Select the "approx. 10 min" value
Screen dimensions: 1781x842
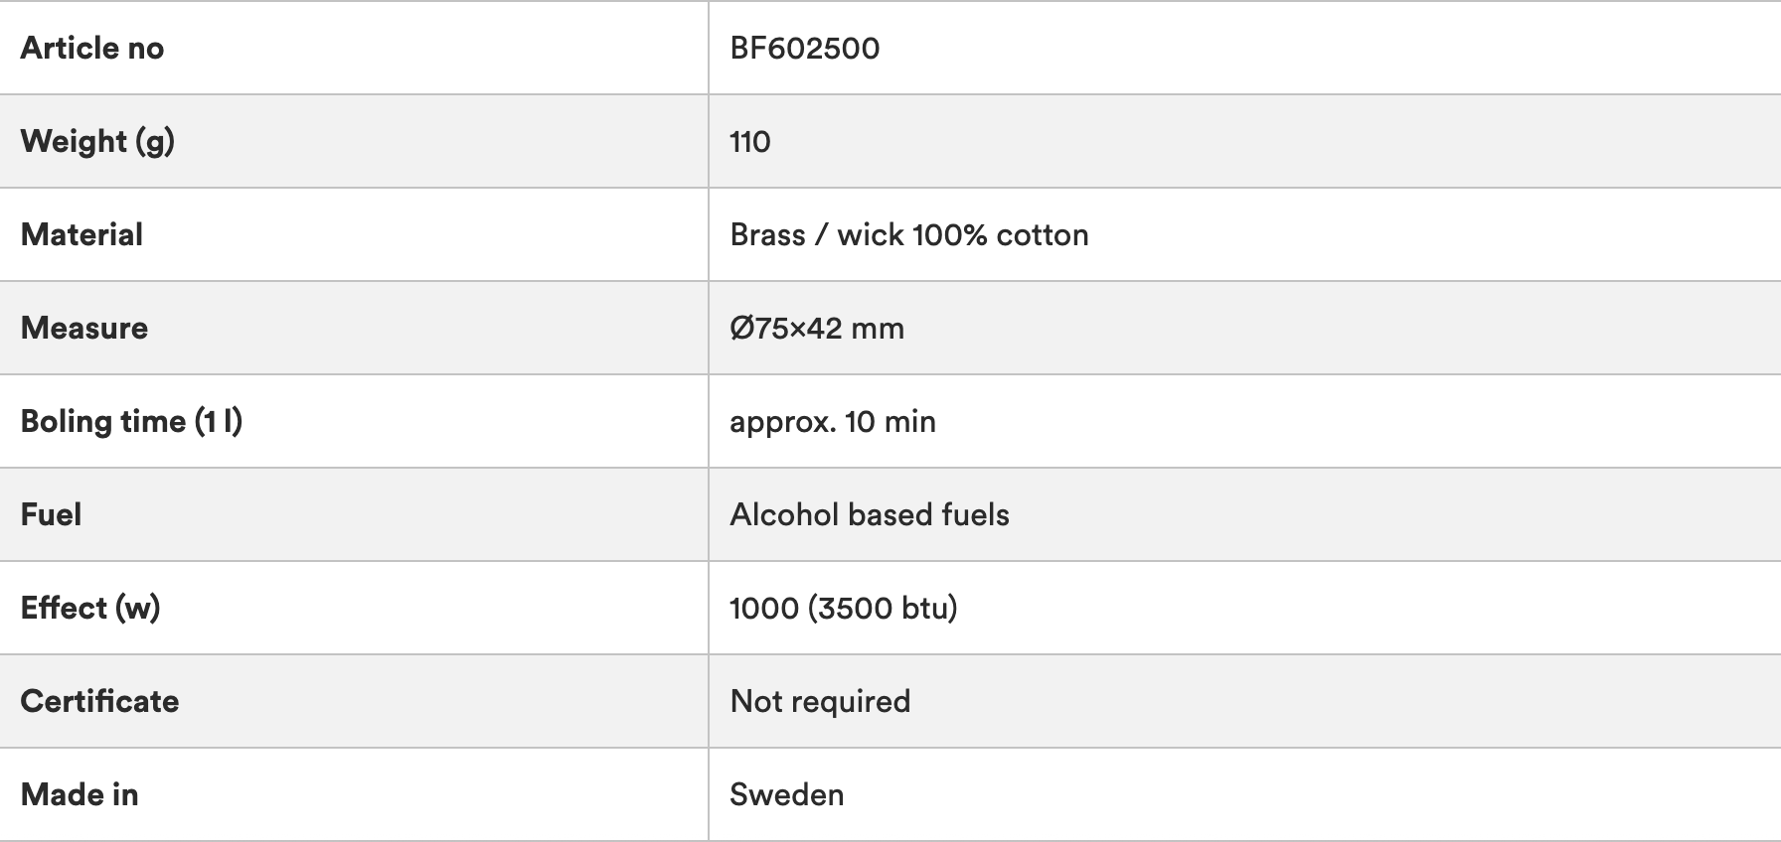(x=832, y=421)
